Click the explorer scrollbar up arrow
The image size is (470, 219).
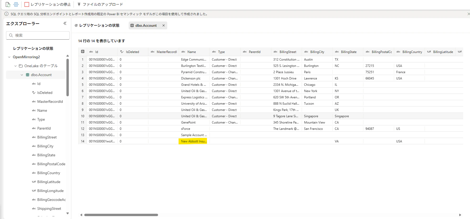[67, 56]
